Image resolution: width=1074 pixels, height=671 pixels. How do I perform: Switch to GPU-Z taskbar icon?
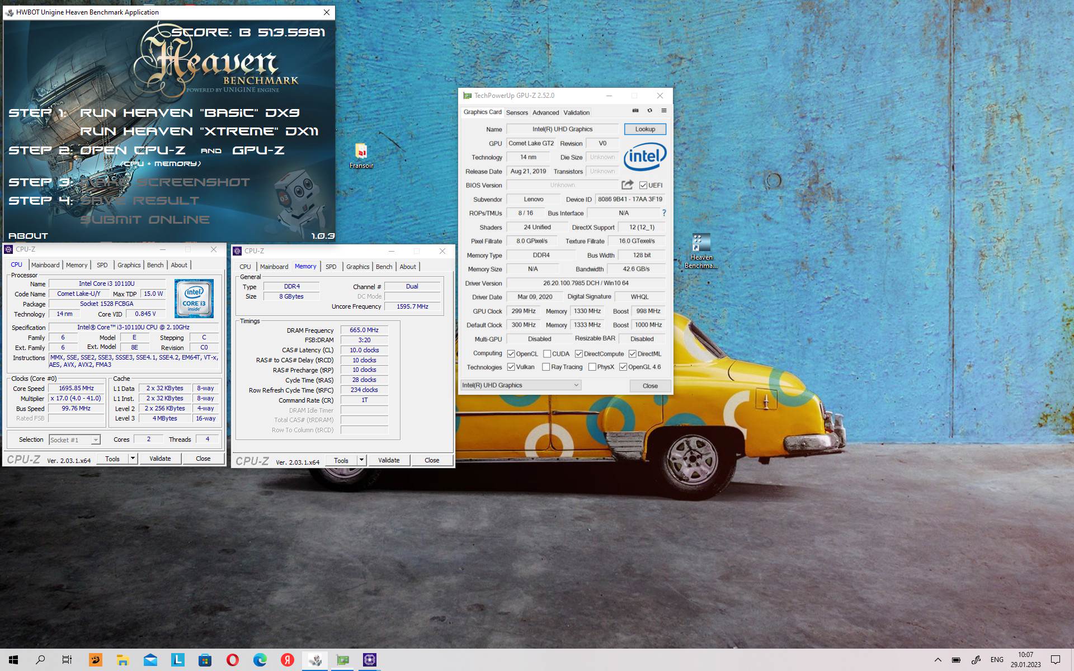click(x=342, y=660)
